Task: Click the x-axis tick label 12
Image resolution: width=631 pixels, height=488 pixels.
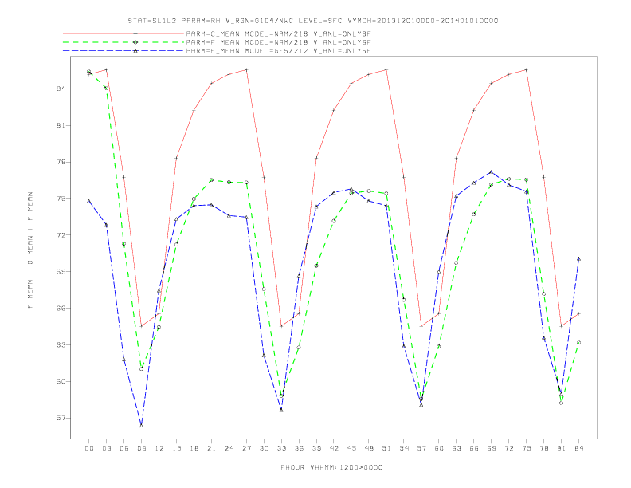Action: [159, 448]
